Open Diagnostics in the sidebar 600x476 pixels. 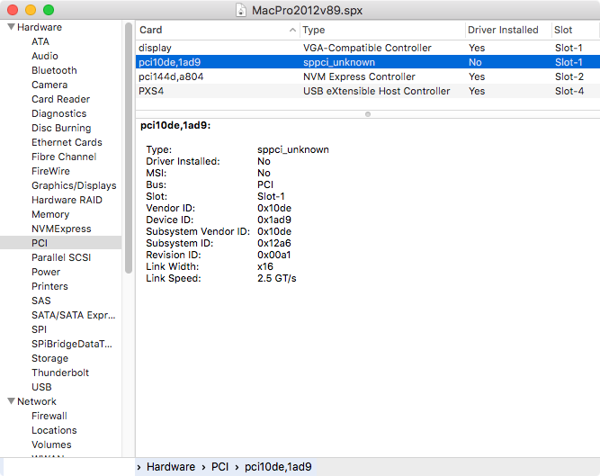[59, 113]
